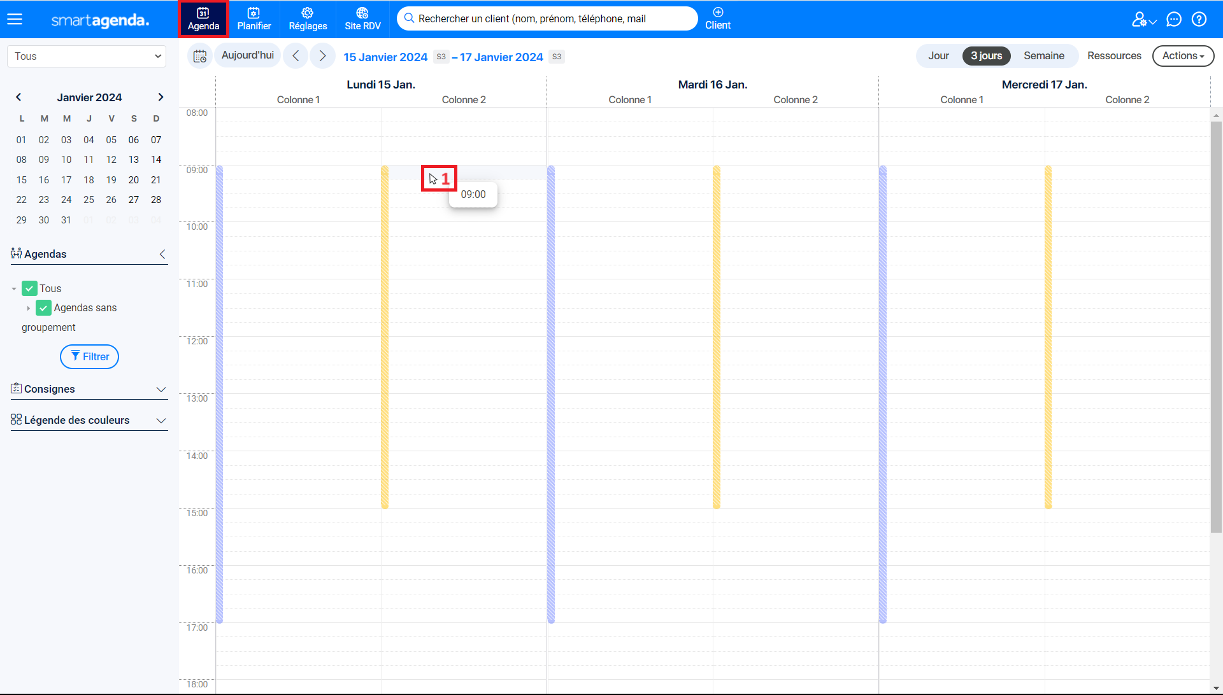Click Colonne 2 under Mardi

(x=796, y=100)
